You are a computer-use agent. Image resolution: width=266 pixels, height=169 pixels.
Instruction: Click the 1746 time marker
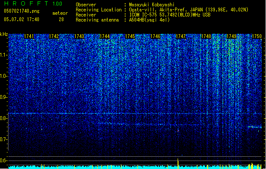pos(155,36)
